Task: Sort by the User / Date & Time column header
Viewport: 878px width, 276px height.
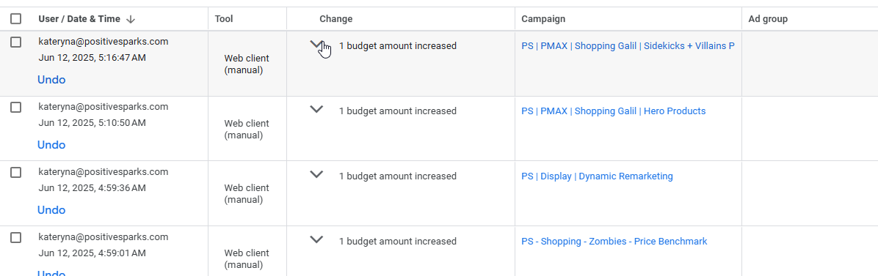Action: click(x=79, y=19)
